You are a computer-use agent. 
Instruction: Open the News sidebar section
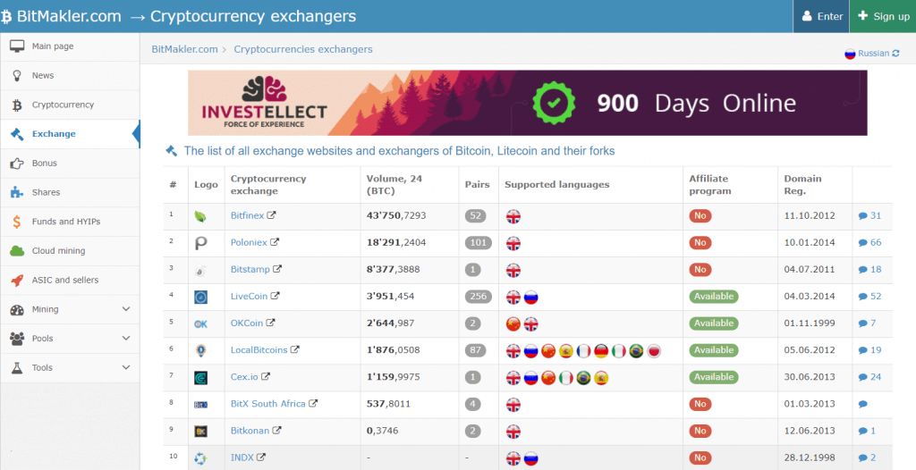(70, 75)
